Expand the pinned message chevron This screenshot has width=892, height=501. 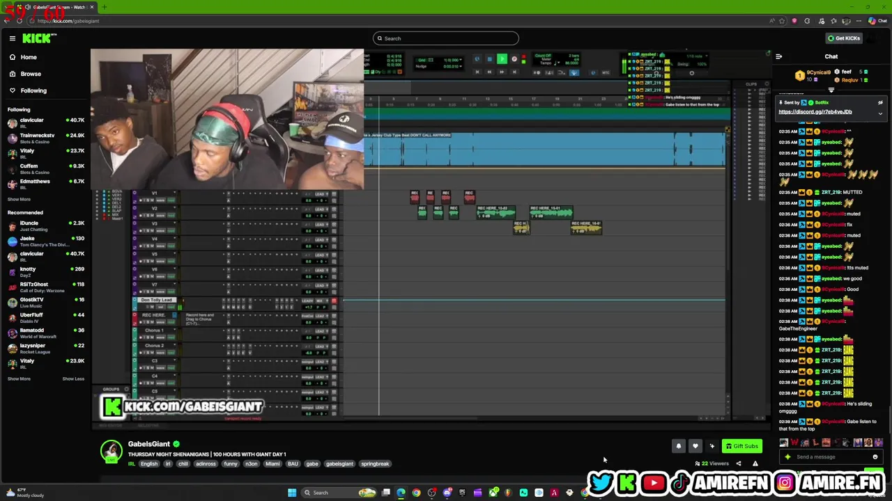(880, 113)
